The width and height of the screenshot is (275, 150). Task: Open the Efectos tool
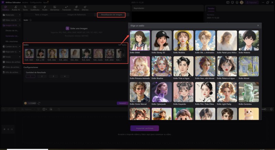click(85, 8)
